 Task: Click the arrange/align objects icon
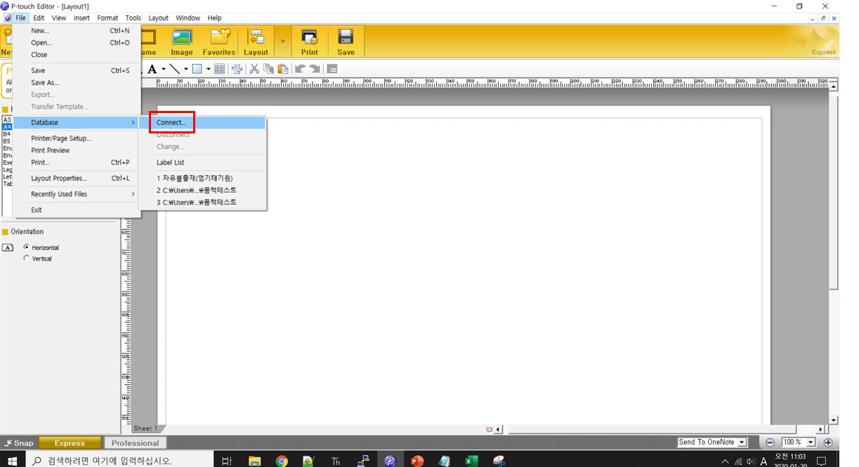(237, 69)
